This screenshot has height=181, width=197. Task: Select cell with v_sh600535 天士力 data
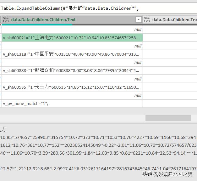pyautogui.click(x=72, y=87)
